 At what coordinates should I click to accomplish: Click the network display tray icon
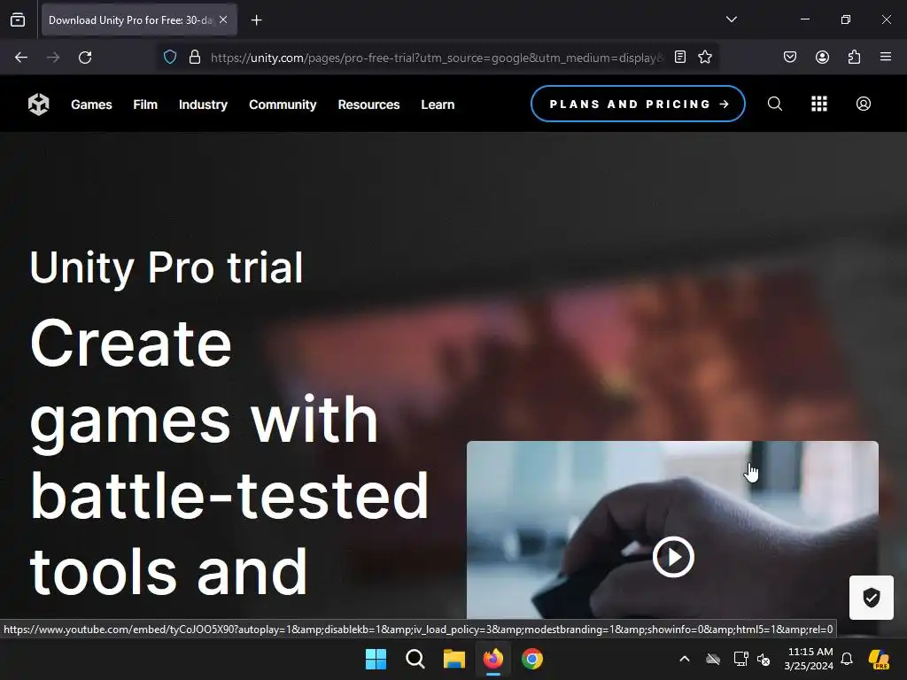[x=741, y=659]
